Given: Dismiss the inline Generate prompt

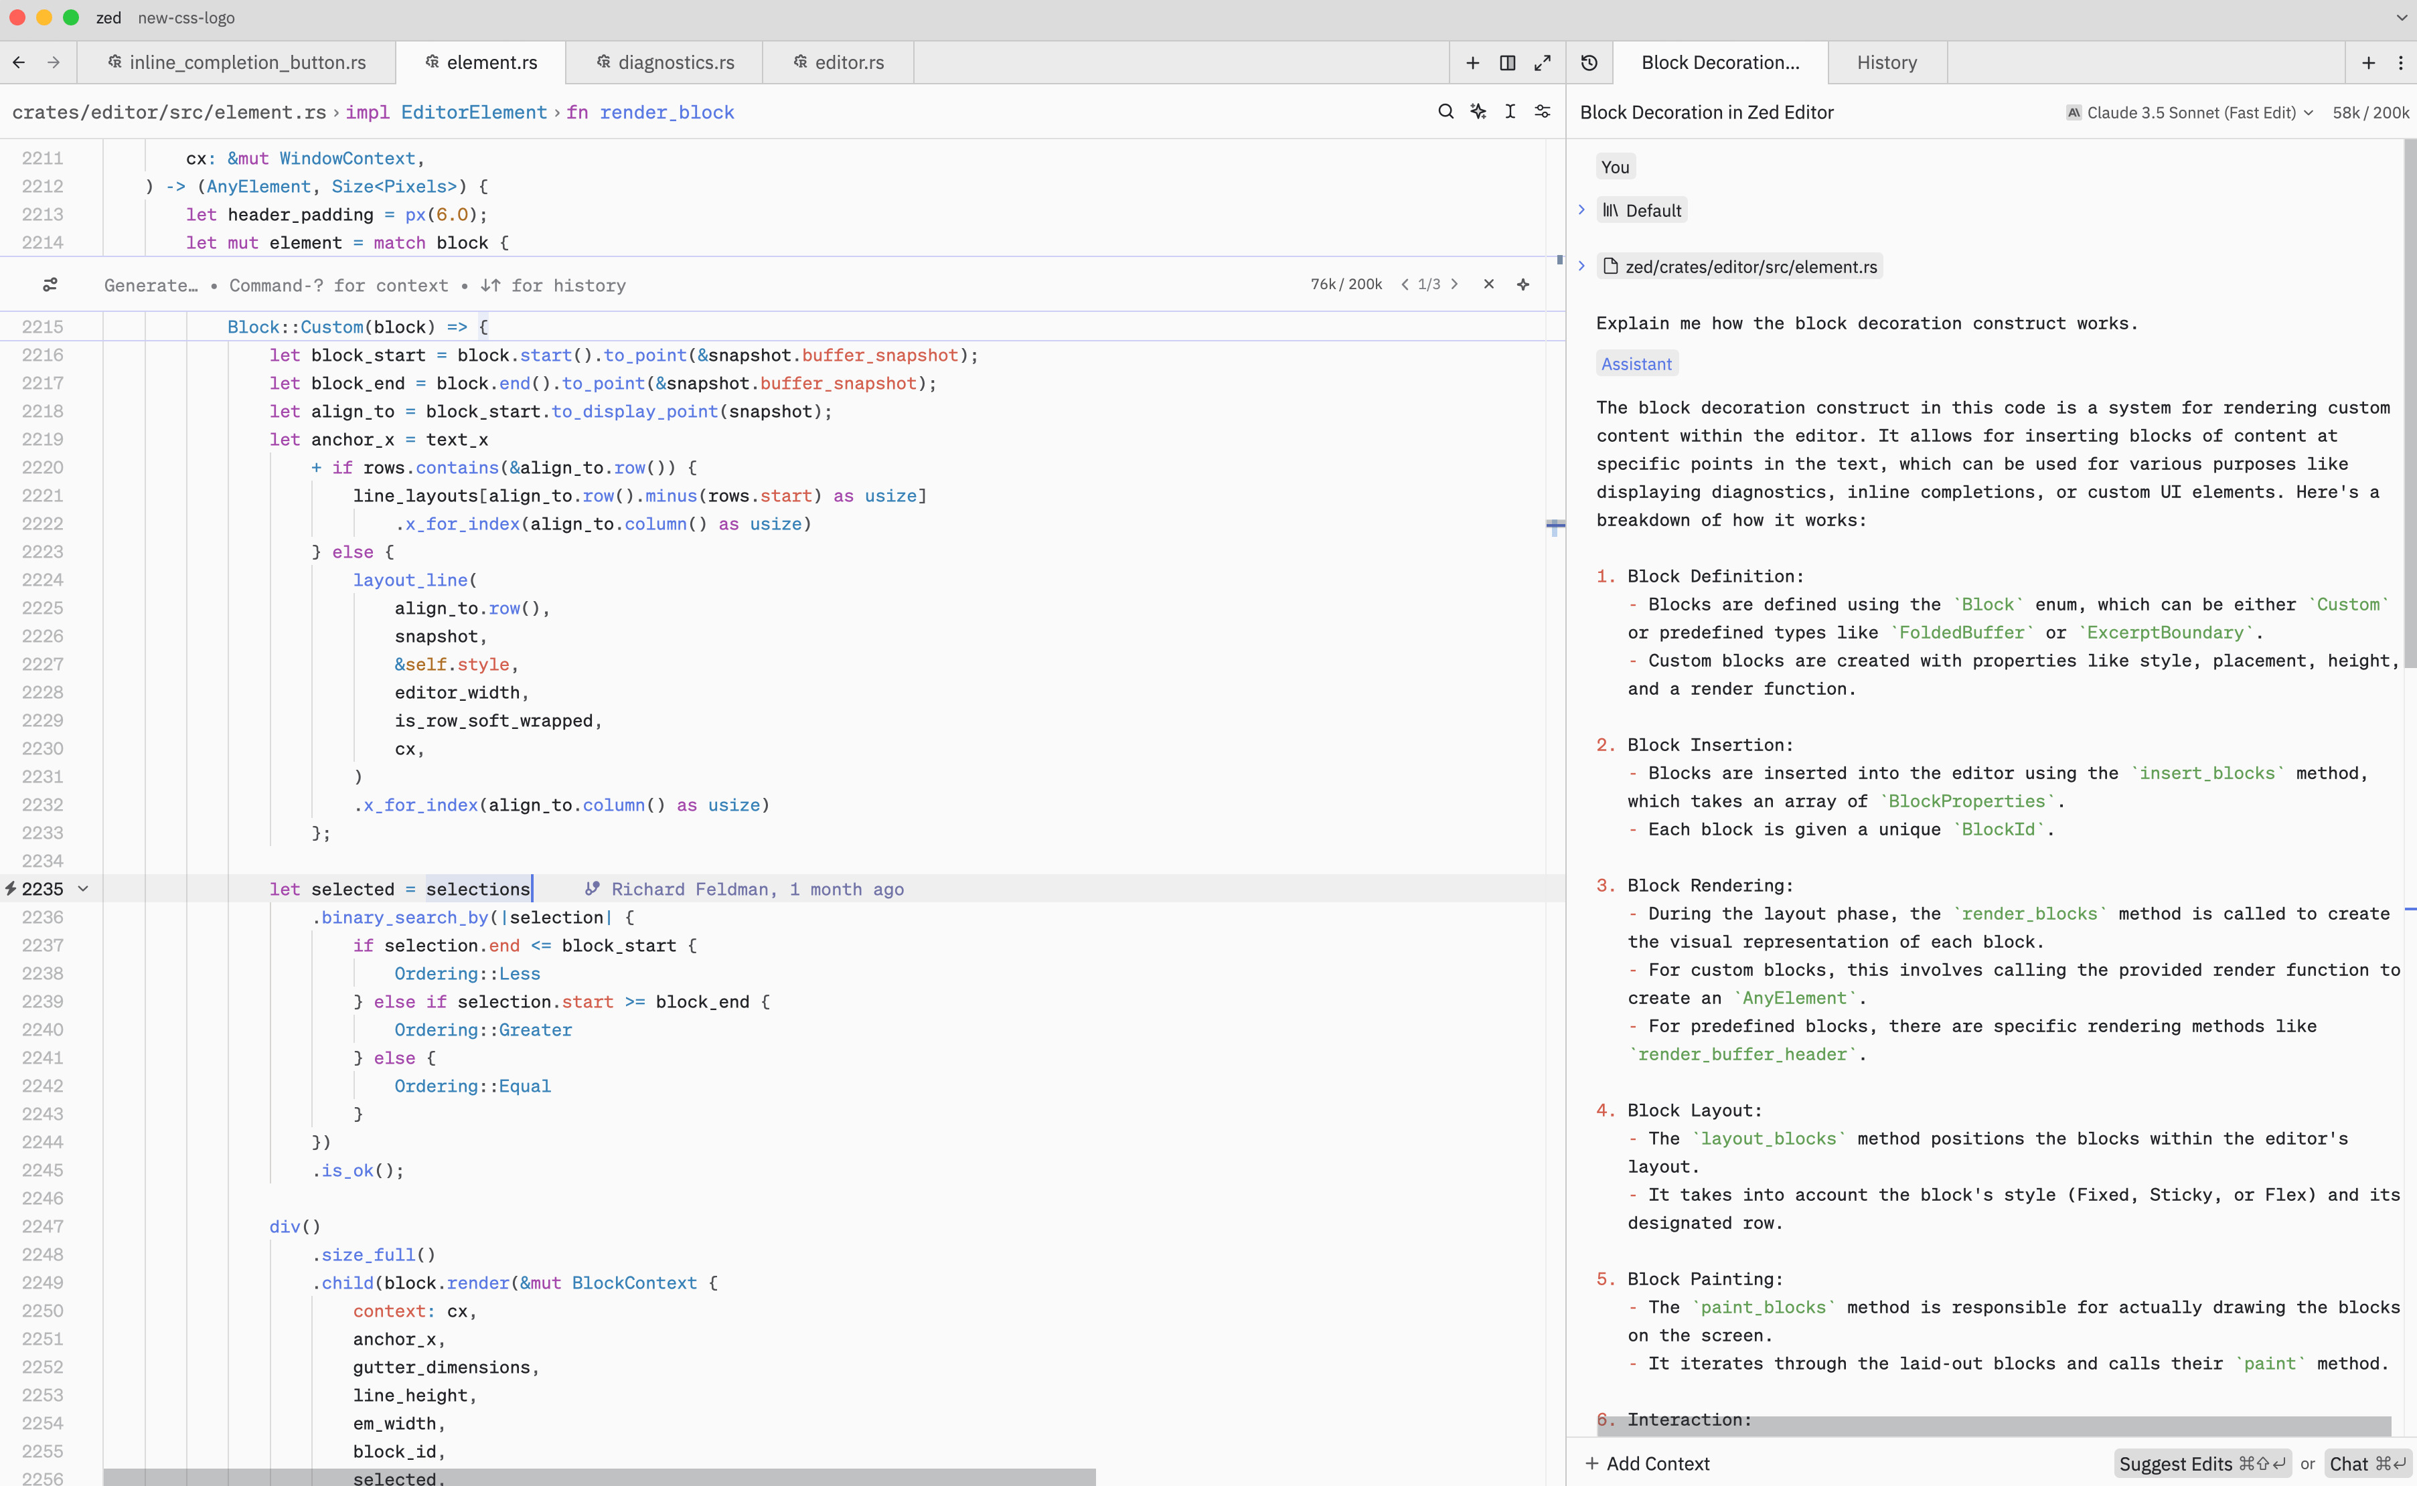Looking at the screenshot, I should [x=1488, y=284].
